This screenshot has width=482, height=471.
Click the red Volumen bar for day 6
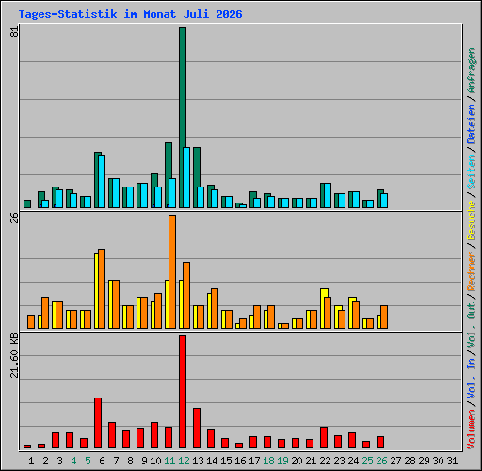pyautogui.click(x=98, y=423)
